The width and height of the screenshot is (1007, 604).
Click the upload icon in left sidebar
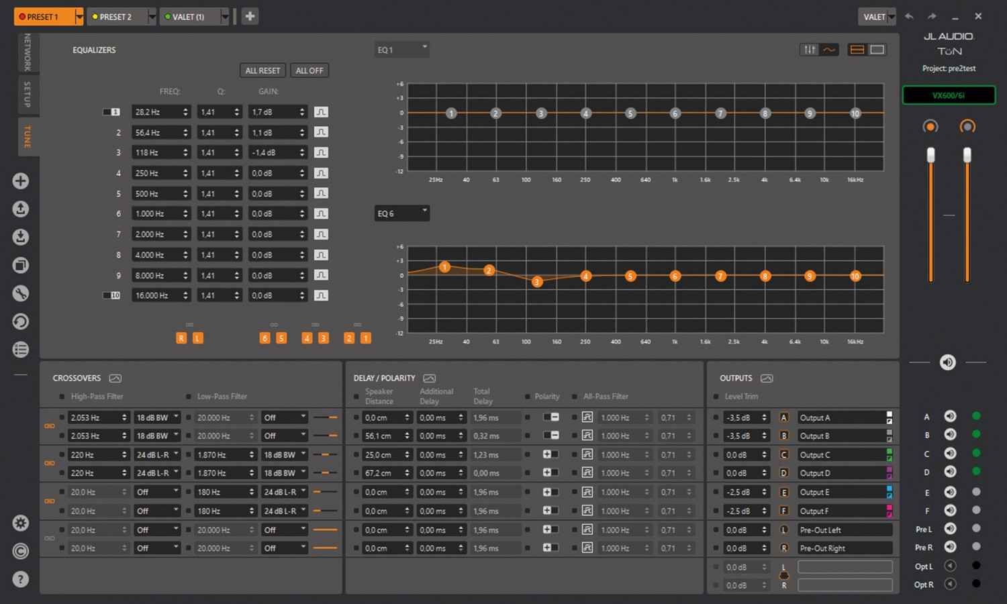click(21, 209)
